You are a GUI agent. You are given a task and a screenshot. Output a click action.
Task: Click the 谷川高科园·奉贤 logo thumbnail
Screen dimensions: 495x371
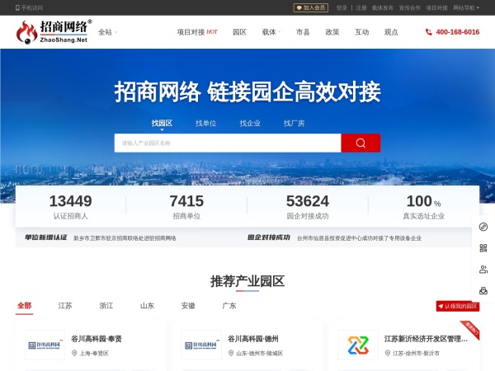click(x=45, y=345)
